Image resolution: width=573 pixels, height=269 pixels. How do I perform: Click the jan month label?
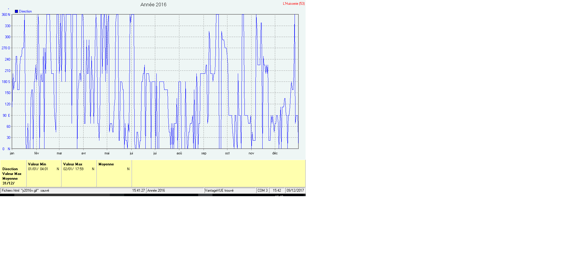click(x=12, y=153)
